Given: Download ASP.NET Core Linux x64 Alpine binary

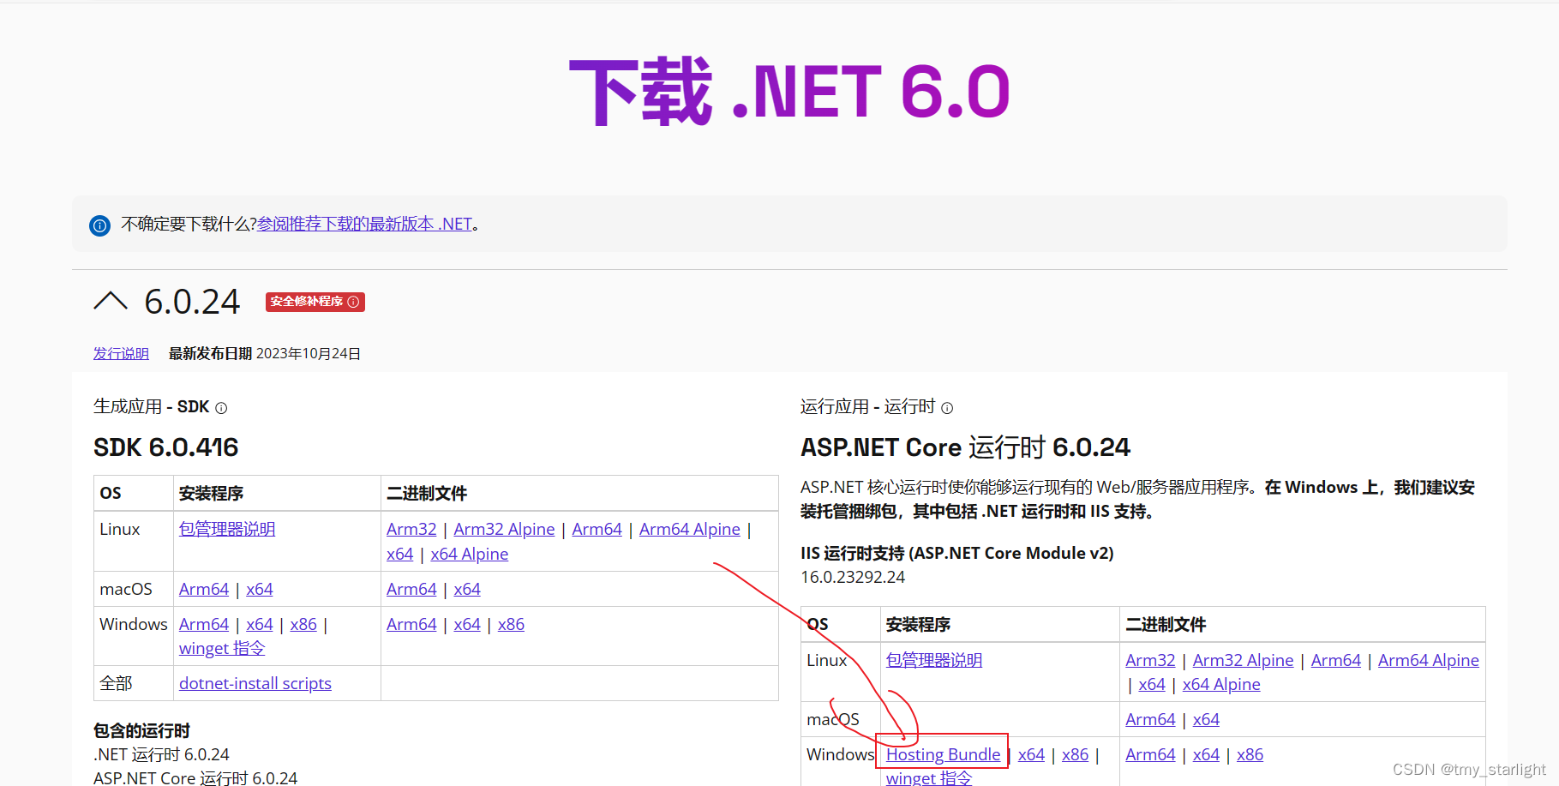Looking at the screenshot, I should [x=1221, y=684].
